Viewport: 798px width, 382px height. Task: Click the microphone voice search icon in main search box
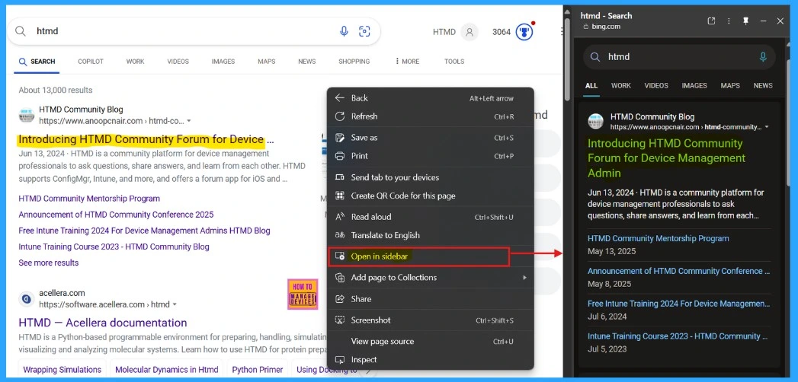coord(344,31)
